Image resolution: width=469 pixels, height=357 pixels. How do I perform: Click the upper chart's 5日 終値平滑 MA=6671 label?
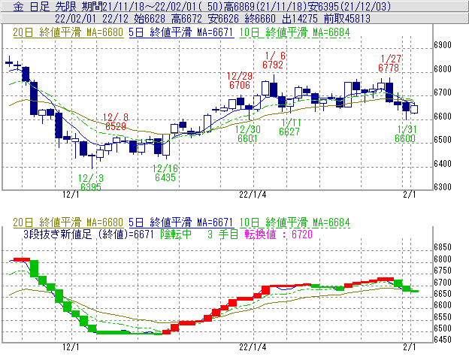(x=181, y=32)
